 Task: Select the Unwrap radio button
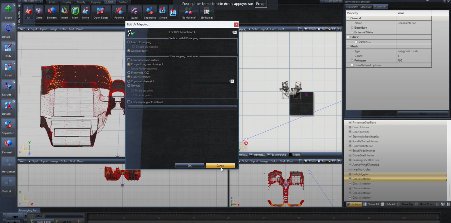[129, 85]
